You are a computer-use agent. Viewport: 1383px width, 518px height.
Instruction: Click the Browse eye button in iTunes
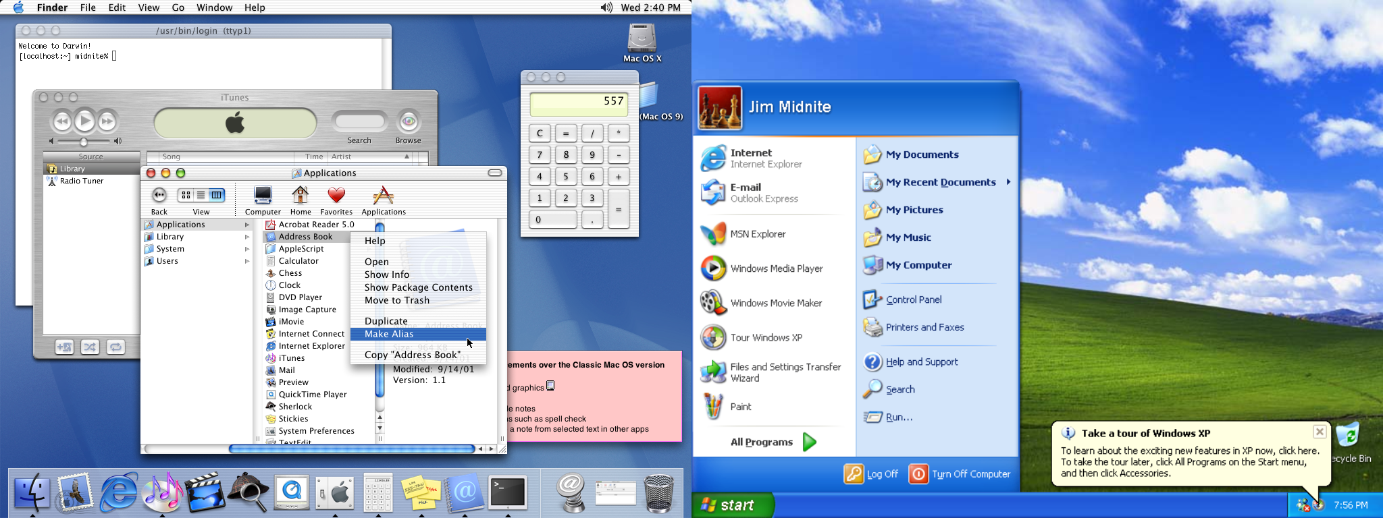[x=409, y=122]
